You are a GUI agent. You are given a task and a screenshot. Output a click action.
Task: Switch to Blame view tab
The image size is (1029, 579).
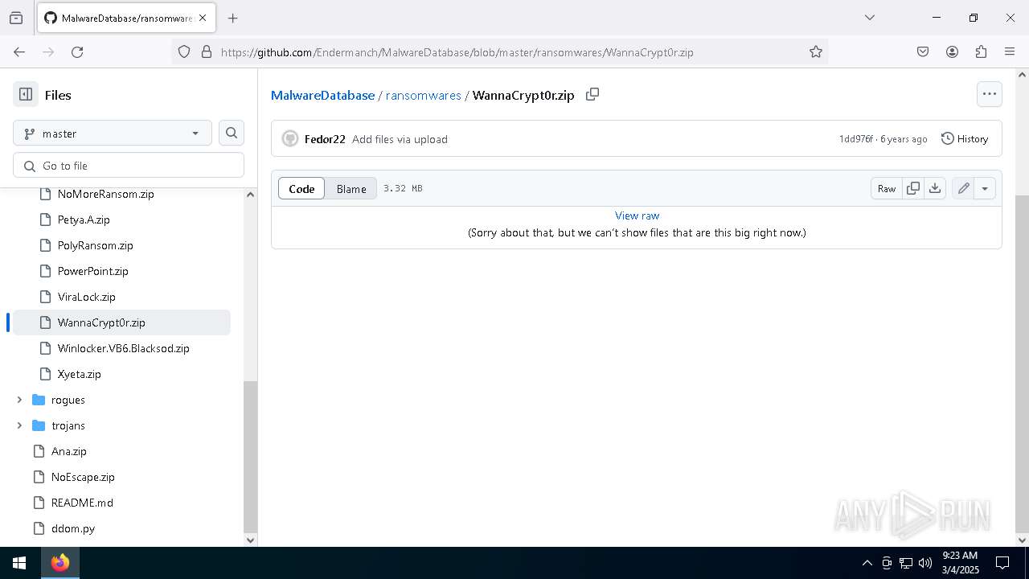[351, 188]
